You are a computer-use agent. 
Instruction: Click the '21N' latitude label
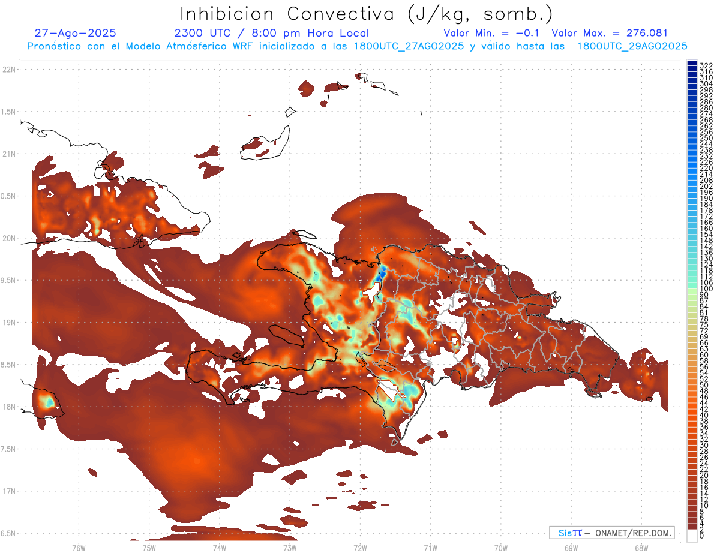pos(9,154)
